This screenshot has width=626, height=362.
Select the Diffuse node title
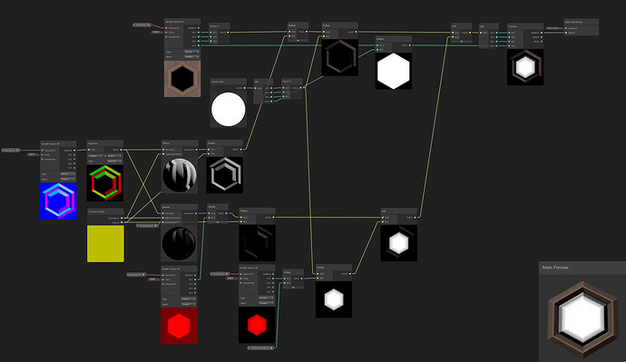(166, 142)
